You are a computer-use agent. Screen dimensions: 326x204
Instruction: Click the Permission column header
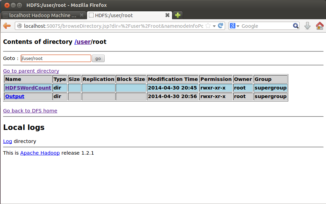pos(216,79)
